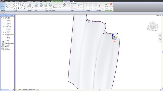Screen dimensions: 163x91
Task: Select the Site floor plan
Action: tap(8, 25)
